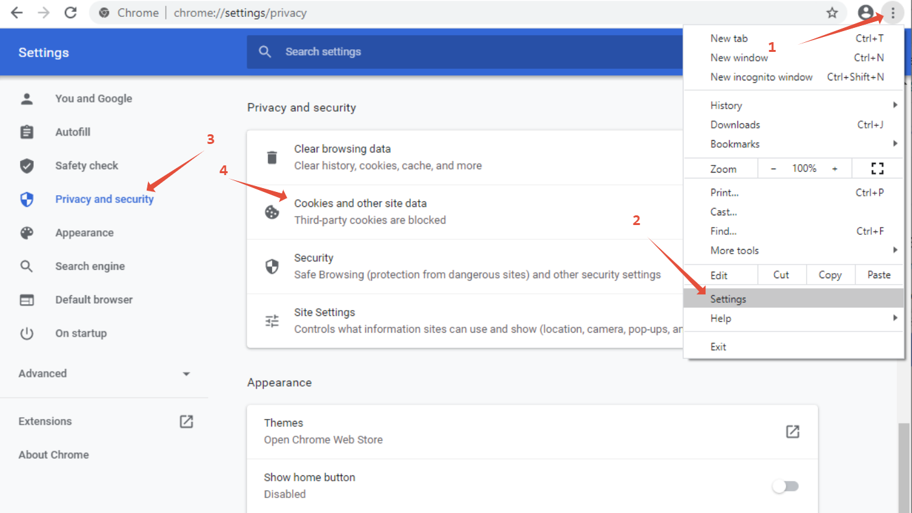Click the magnifier icon in Search settings
The width and height of the screenshot is (912, 513).
point(265,52)
